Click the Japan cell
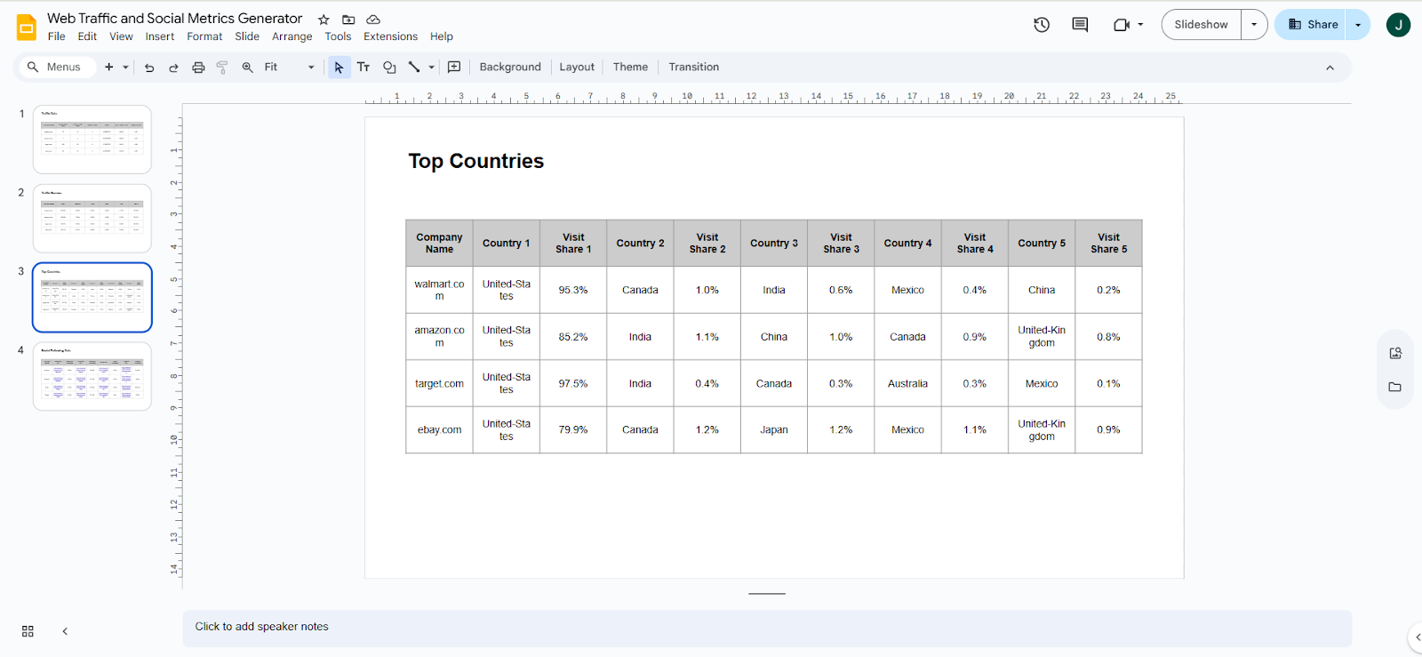Screen dimensions: 1422x657 click(774, 429)
